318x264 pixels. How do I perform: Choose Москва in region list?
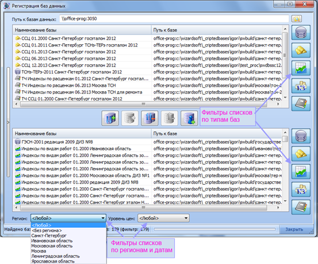click(x=68, y=251)
